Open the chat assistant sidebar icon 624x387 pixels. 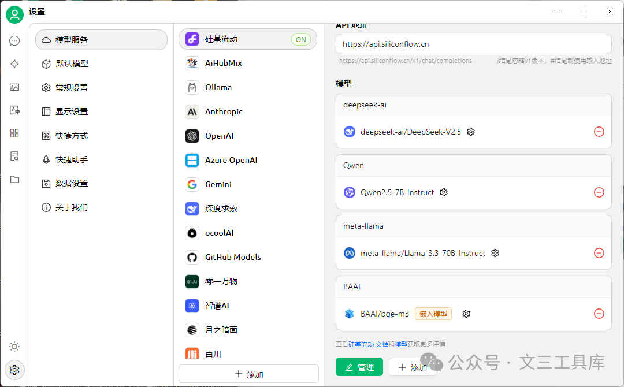pyautogui.click(x=14, y=40)
